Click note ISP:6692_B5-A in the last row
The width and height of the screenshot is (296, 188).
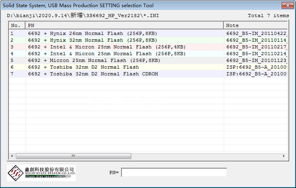pos(257,74)
